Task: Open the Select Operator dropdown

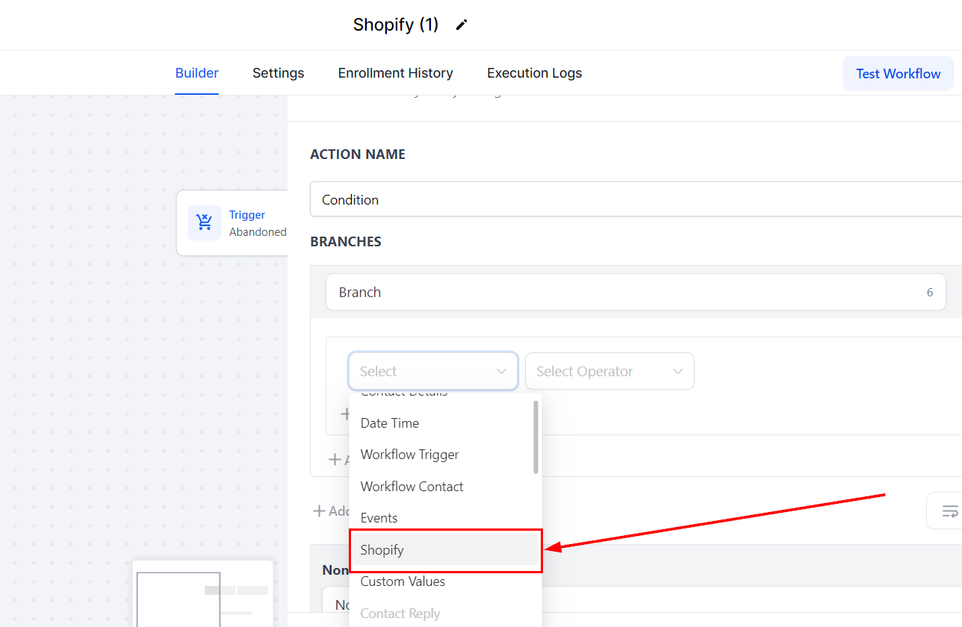Action: click(609, 371)
